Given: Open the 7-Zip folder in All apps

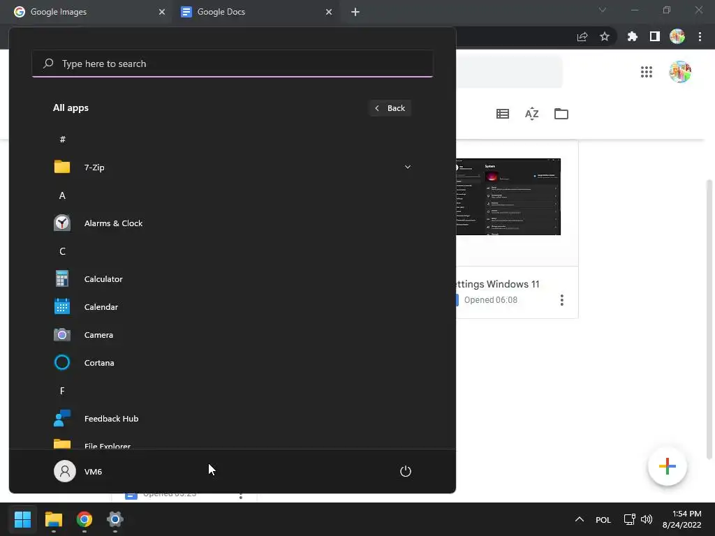Looking at the screenshot, I should (232, 167).
